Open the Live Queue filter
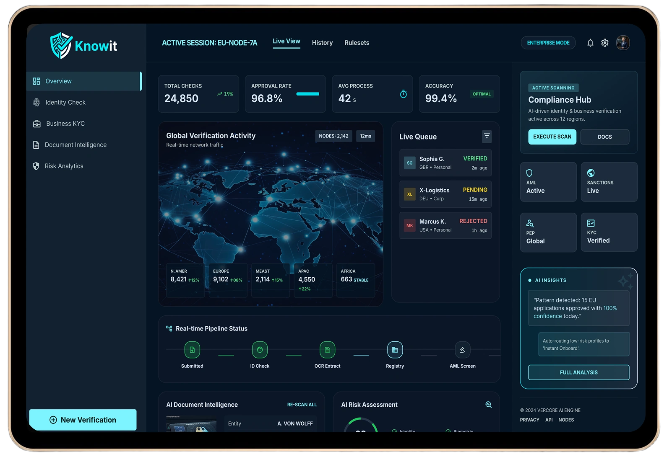The height and width of the screenshot is (467, 672). 487,136
